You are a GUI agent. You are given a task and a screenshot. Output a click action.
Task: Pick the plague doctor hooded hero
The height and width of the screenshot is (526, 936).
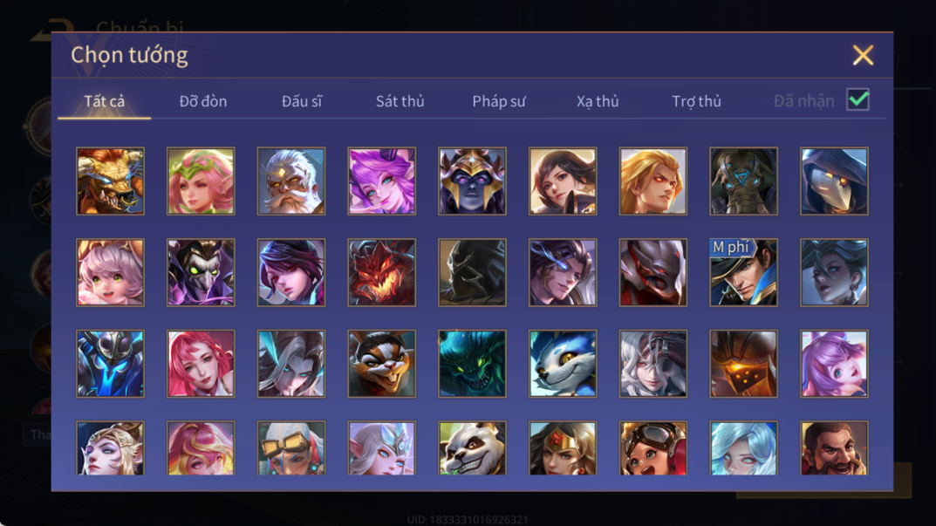tap(834, 181)
